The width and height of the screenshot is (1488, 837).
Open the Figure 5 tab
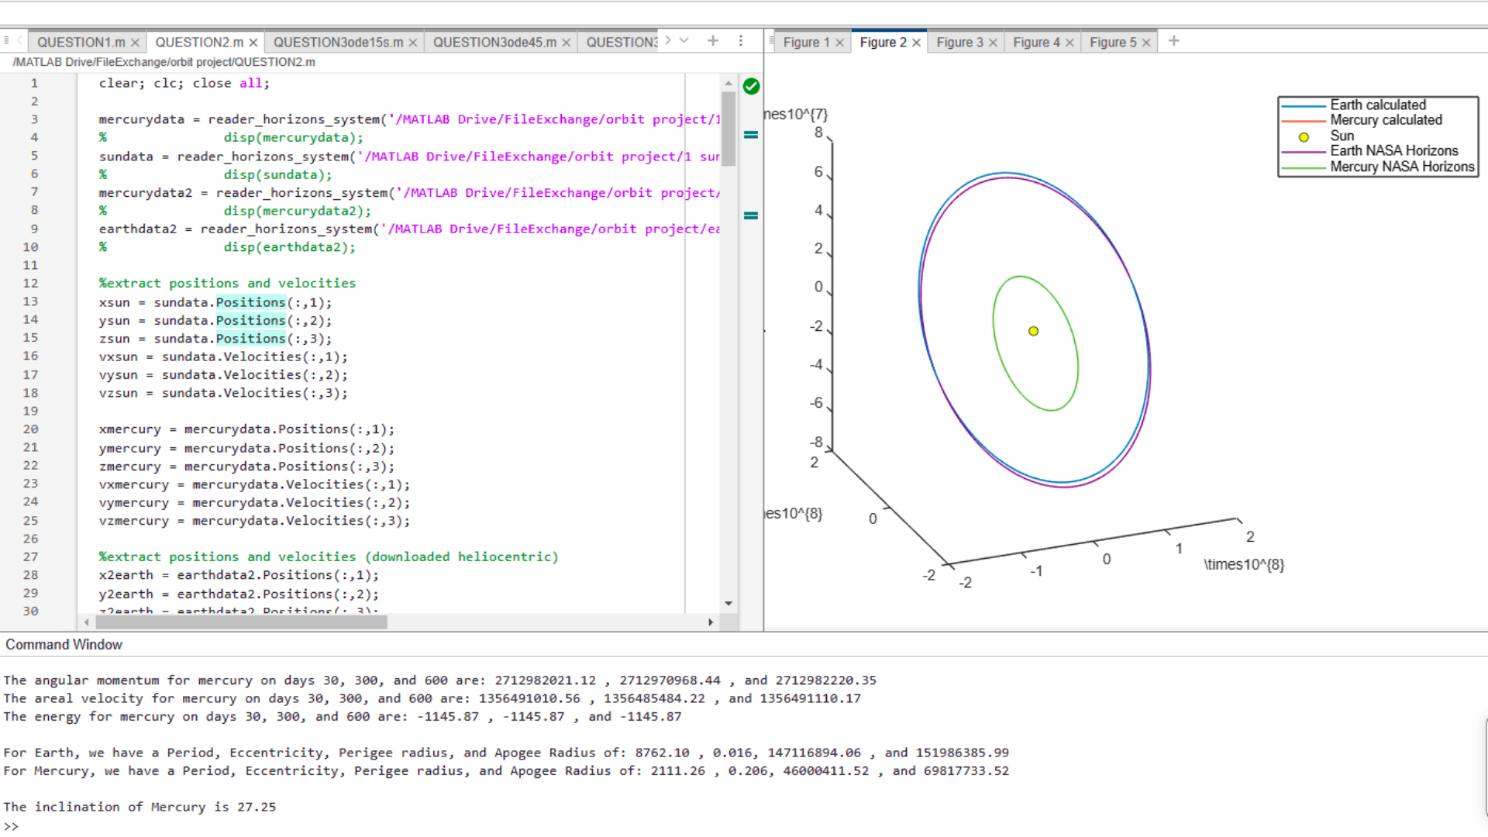pyautogui.click(x=1113, y=43)
